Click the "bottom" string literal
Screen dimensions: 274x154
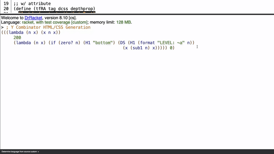(x=102, y=43)
